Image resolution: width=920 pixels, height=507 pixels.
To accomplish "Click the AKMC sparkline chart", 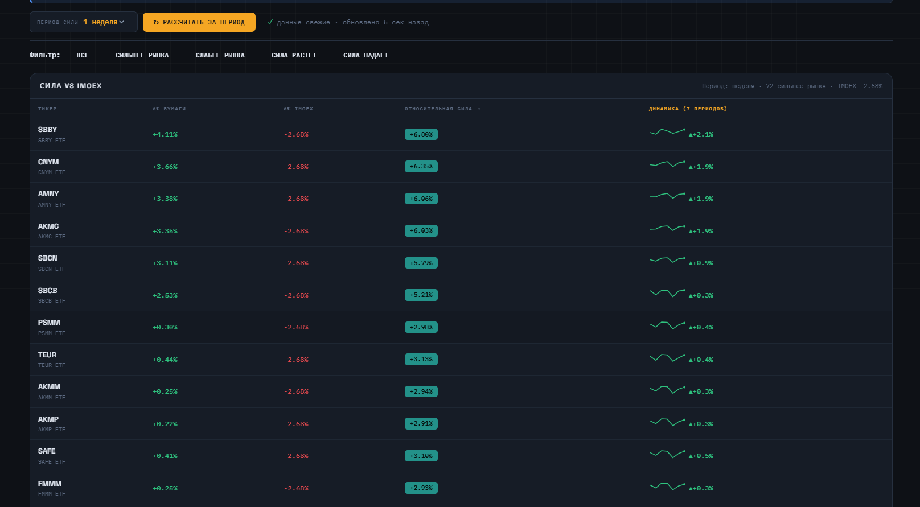I will click(668, 229).
